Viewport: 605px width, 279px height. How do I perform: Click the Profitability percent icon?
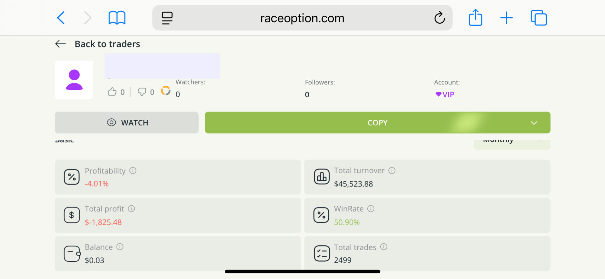point(72,177)
